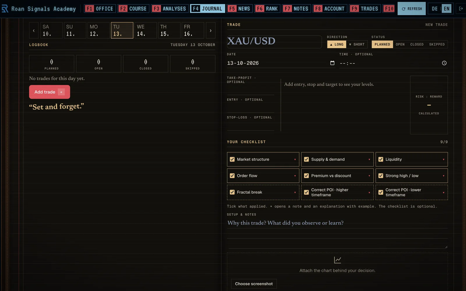Click Choose screenshot button
The image size is (466, 291).
254,284
